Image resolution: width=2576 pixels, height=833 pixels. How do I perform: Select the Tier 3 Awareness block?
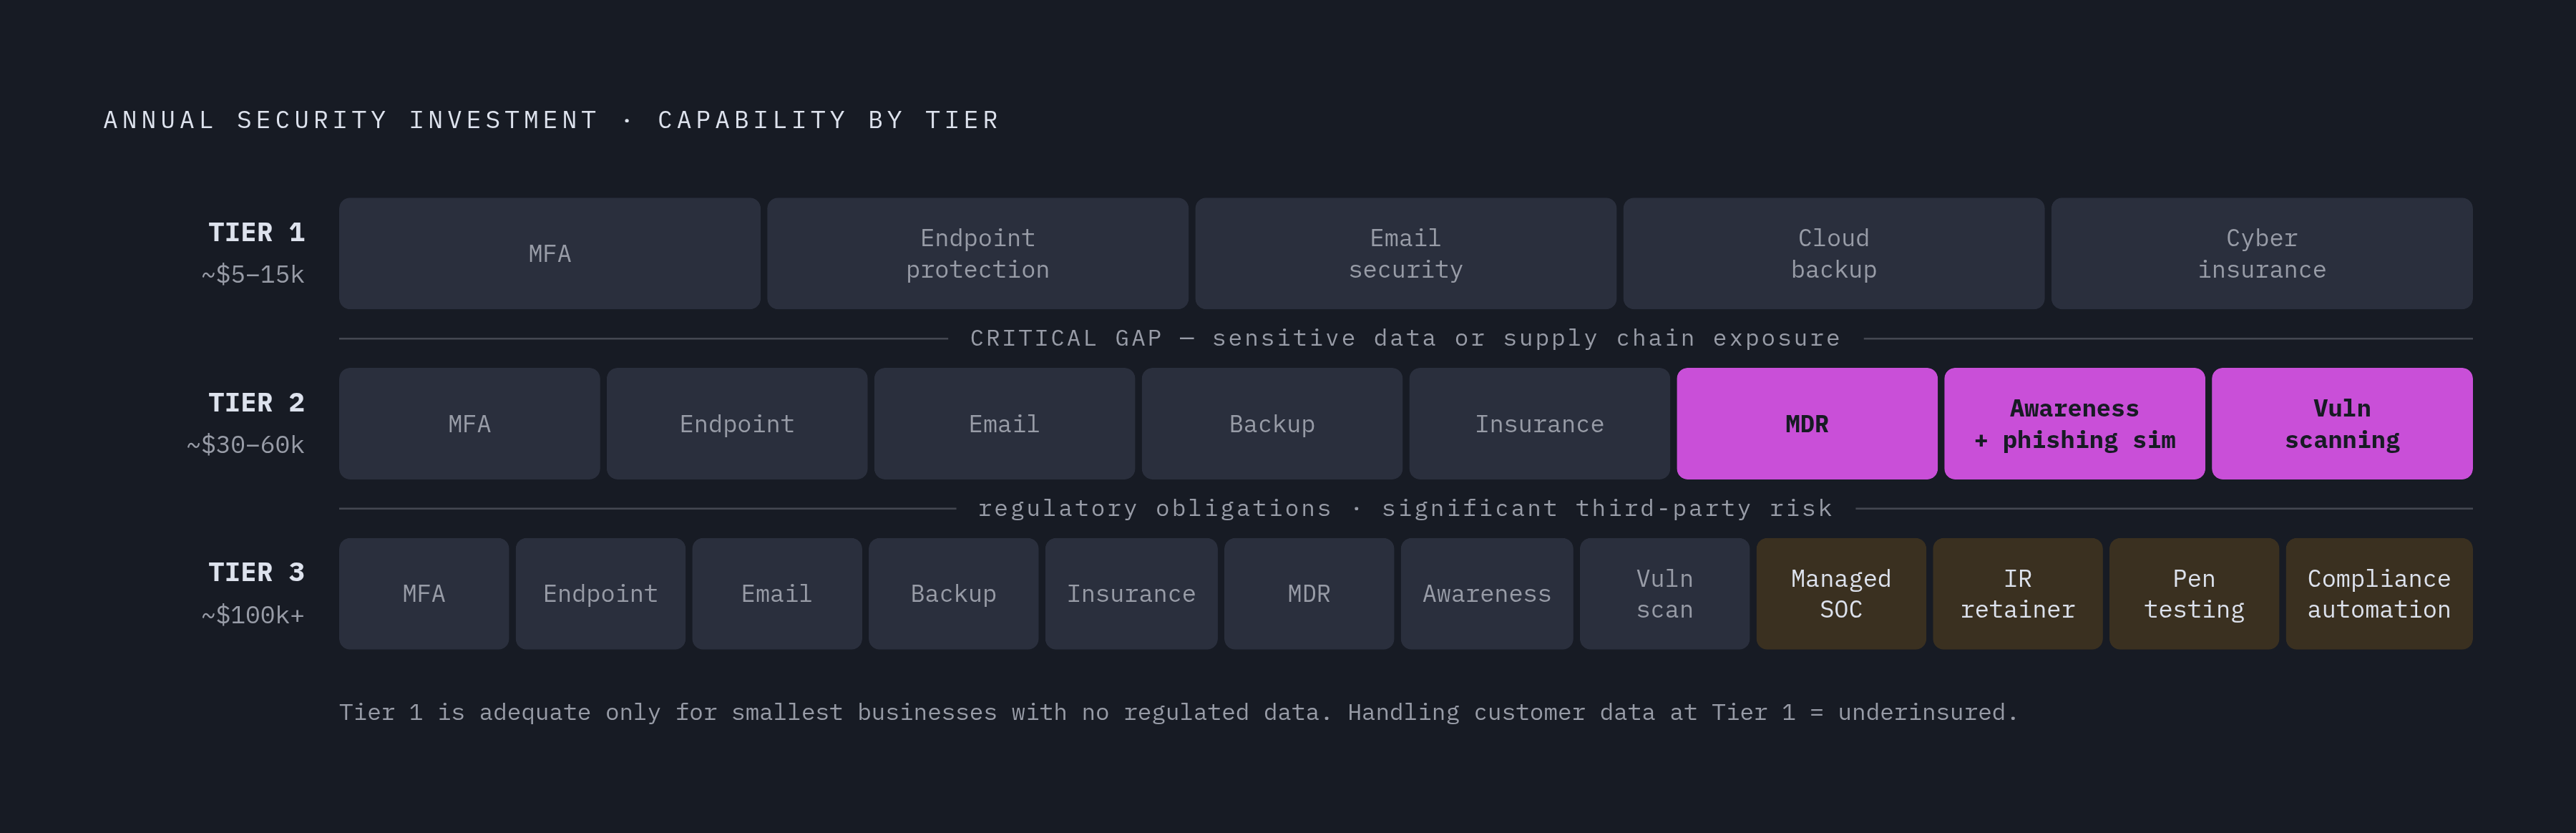coord(1487,594)
